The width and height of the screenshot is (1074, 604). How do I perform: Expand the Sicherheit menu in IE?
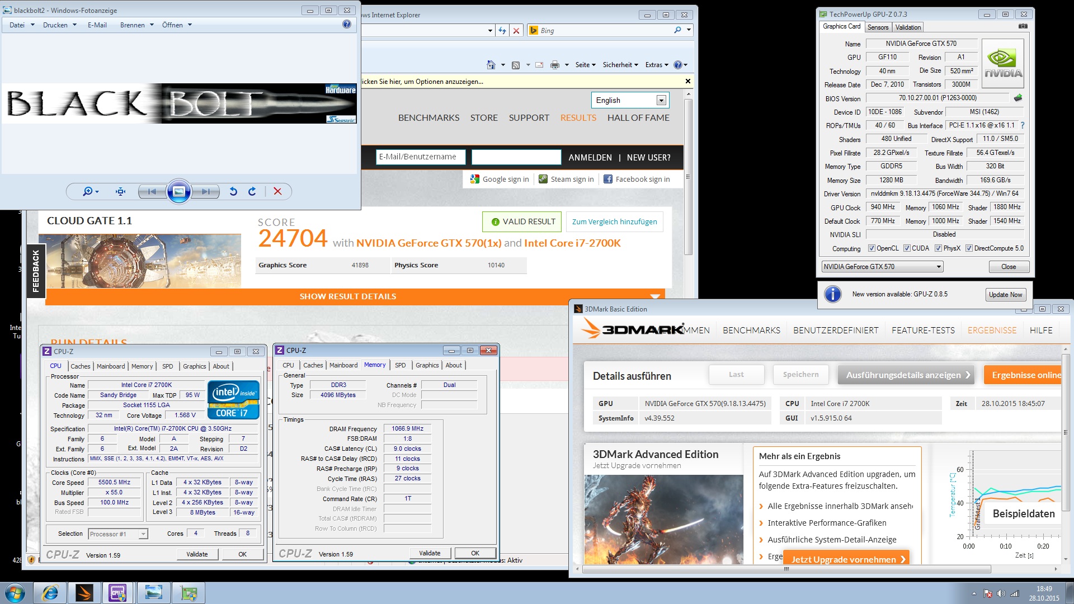click(620, 65)
